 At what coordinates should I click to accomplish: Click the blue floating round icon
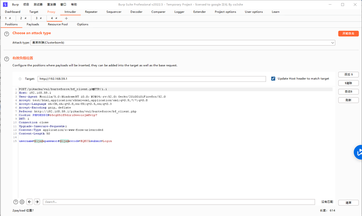tap(358, 152)
